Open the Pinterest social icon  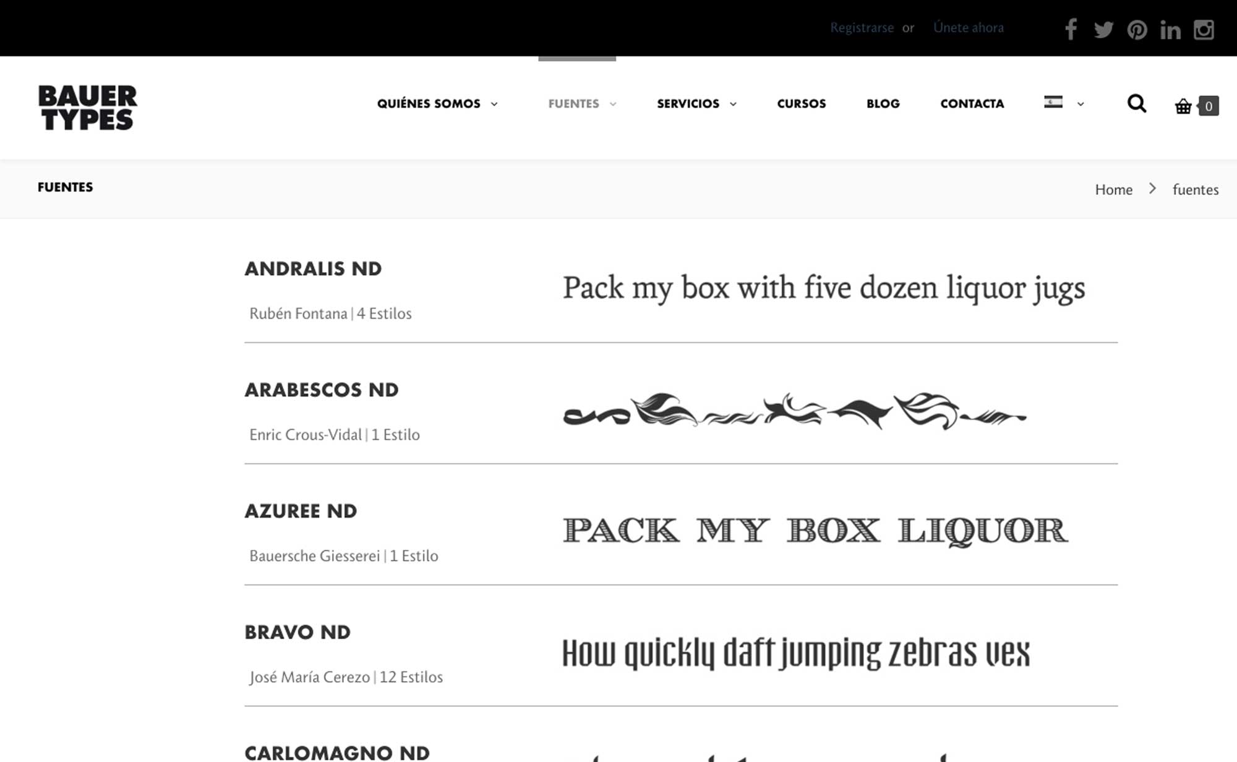click(1137, 30)
